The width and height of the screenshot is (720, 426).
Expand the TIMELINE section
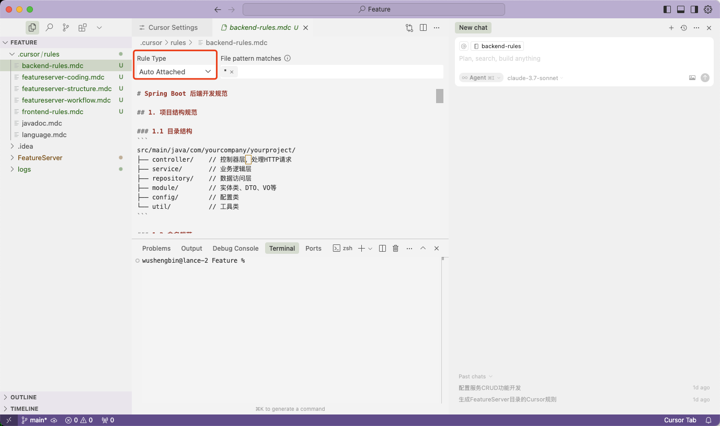tap(66, 409)
